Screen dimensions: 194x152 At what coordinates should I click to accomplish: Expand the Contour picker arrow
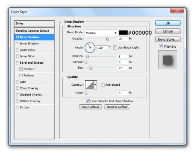(x=95, y=85)
